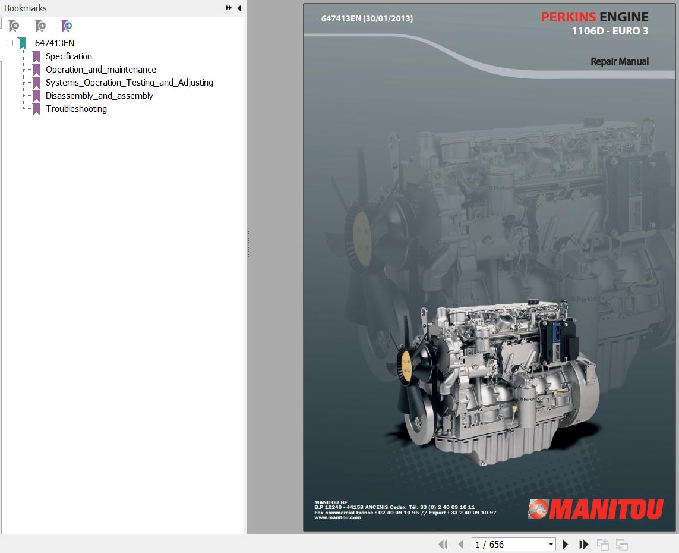Collapse the 647413EN tree node
This screenshot has width=679, height=553.
10,43
